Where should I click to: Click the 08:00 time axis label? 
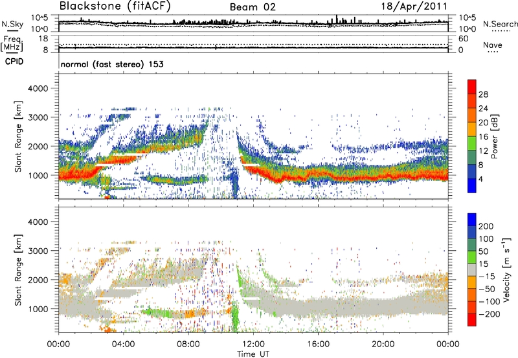tap(188, 344)
